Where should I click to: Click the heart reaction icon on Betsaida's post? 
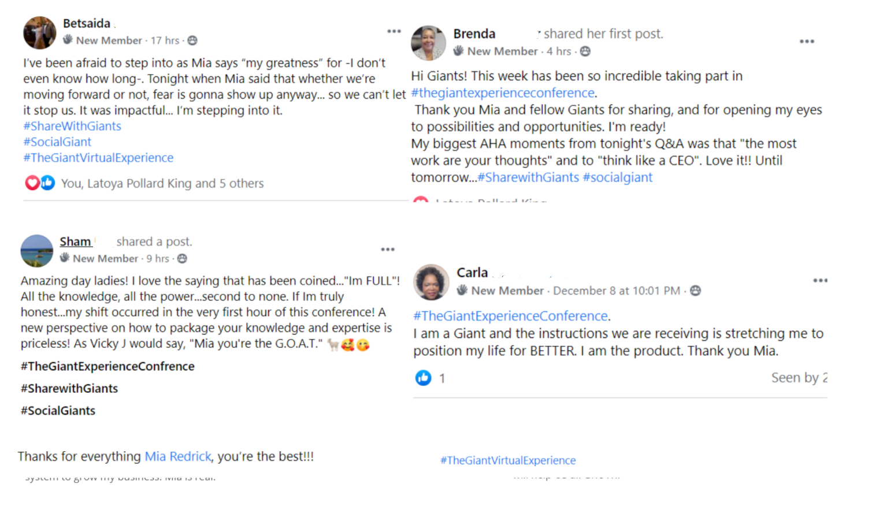tap(32, 183)
